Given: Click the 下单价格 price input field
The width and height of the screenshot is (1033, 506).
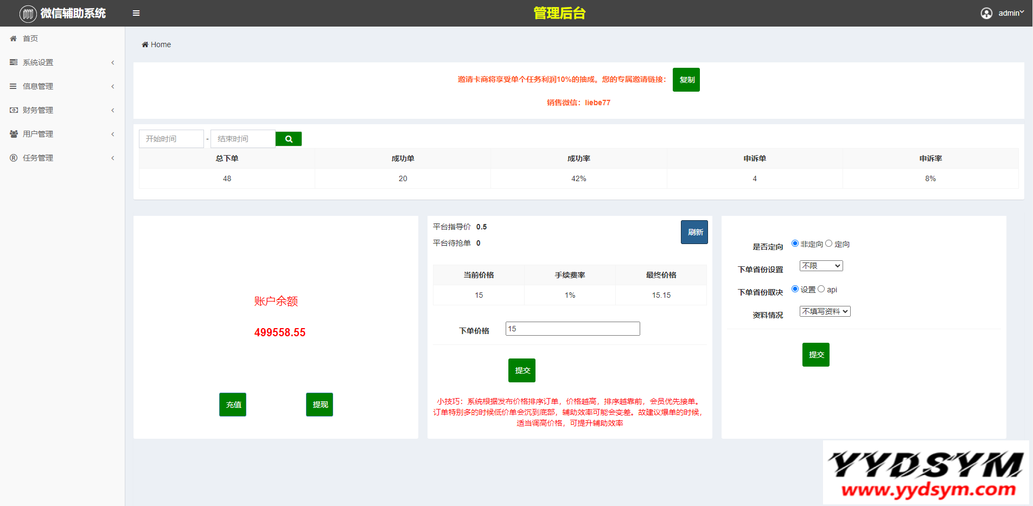Looking at the screenshot, I should click(x=572, y=328).
